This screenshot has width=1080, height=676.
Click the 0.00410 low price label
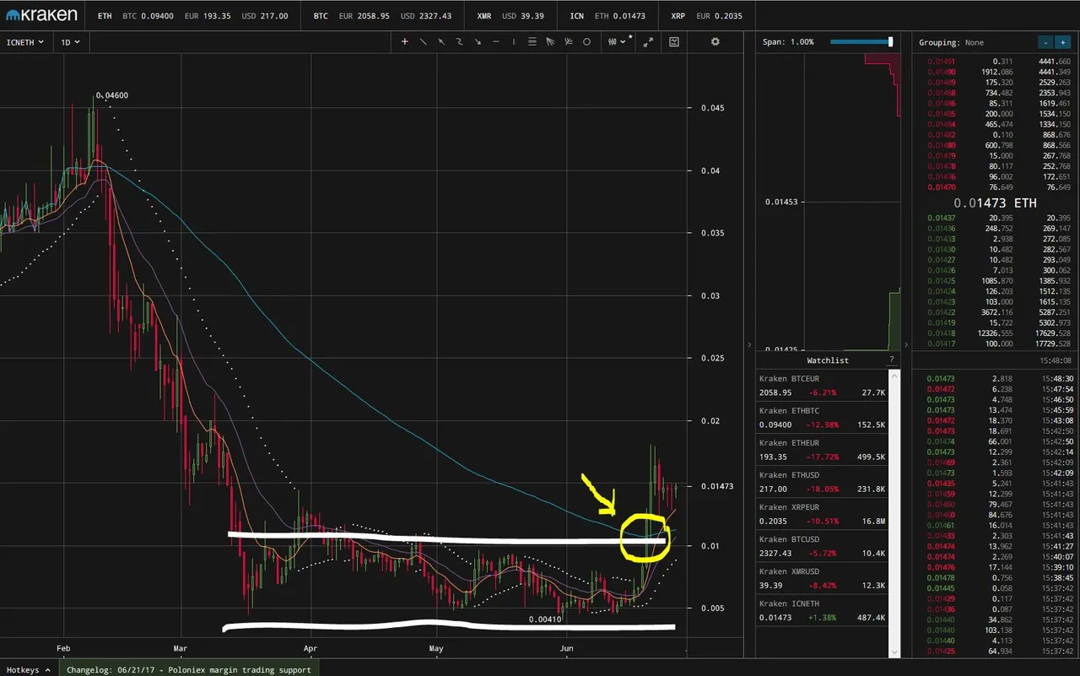(x=545, y=619)
